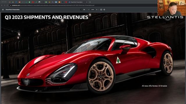
Task: Click the browser forward arrow
Action: pyautogui.click(x=5, y=5)
